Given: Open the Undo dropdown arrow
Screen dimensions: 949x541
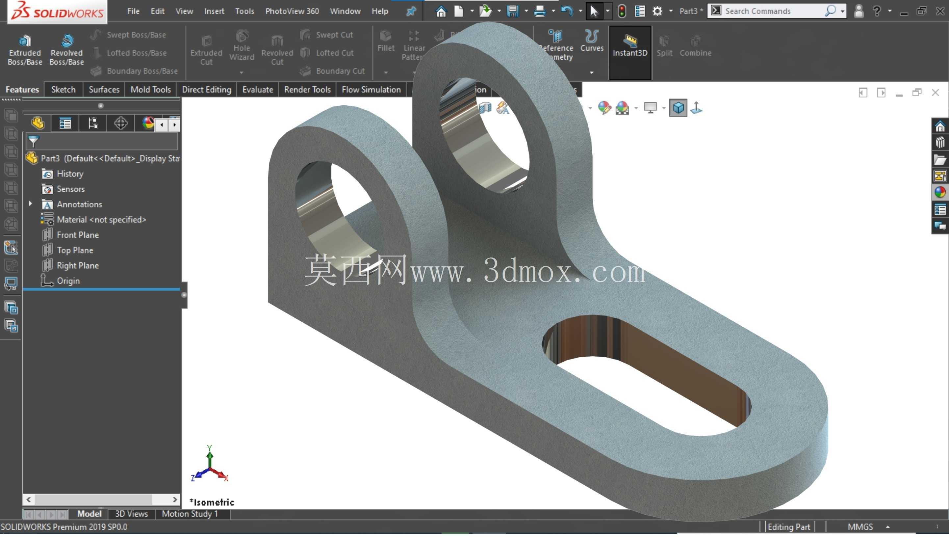Looking at the screenshot, I should click(x=580, y=11).
